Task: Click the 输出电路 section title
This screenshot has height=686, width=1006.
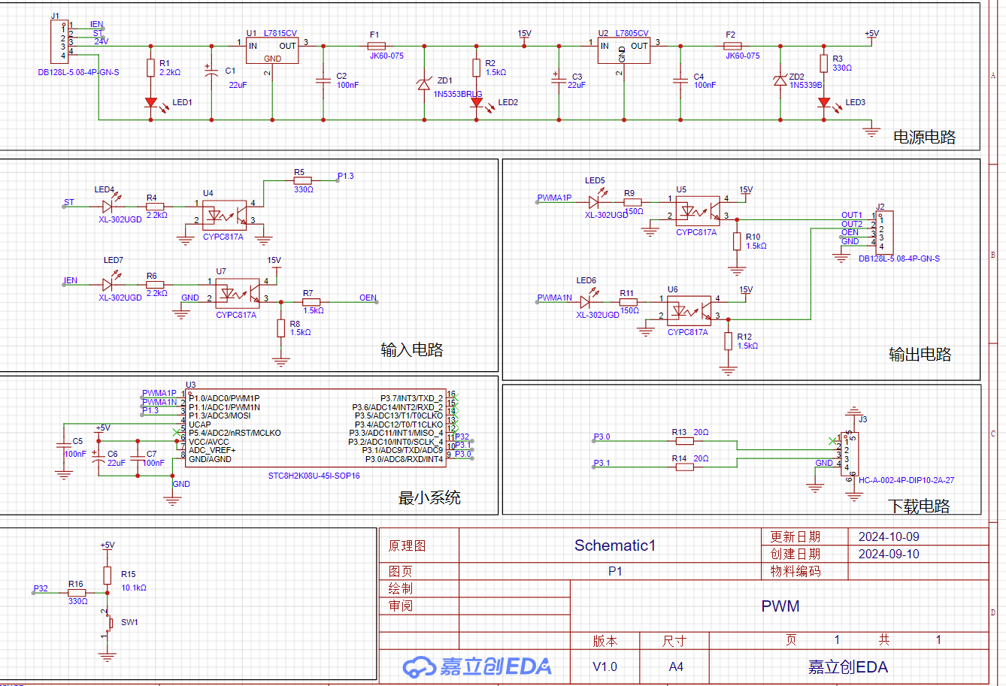Action: [920, 354]
